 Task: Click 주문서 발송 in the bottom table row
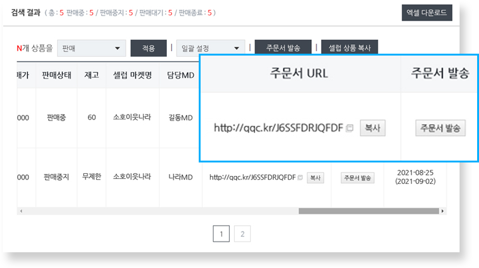coord(357,177)
